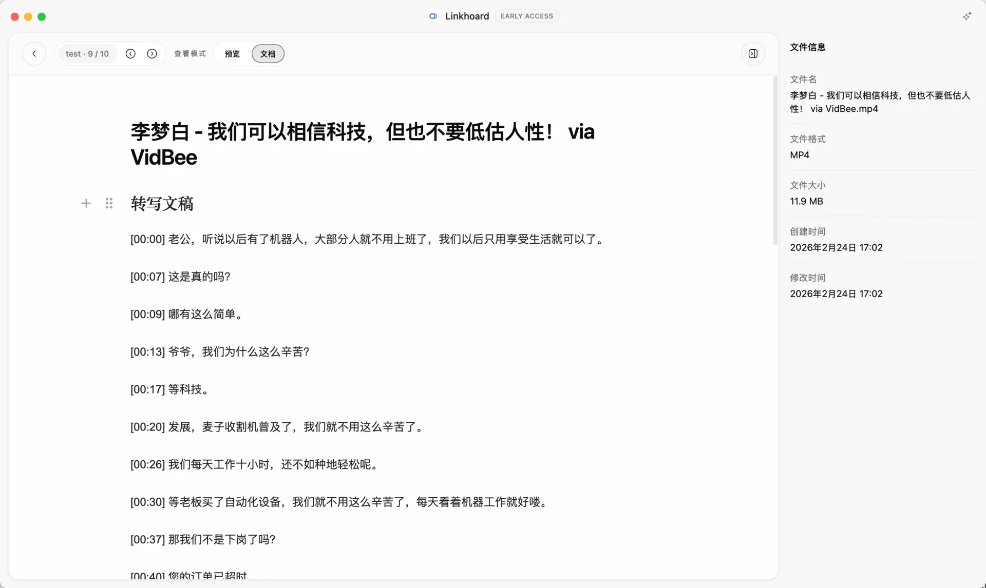Switch to 预览 view mode
Image resolution: width=986 pixels, height=588 pixels.
pyautogui.click(x=232, y=54)
